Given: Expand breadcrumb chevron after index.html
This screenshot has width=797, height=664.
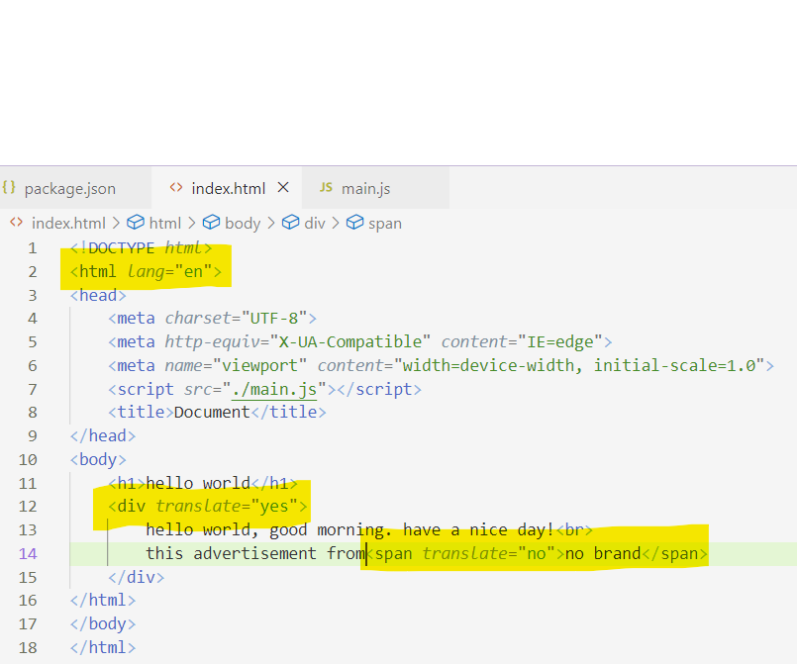Looking at the screenshot, I should point(116,223).
